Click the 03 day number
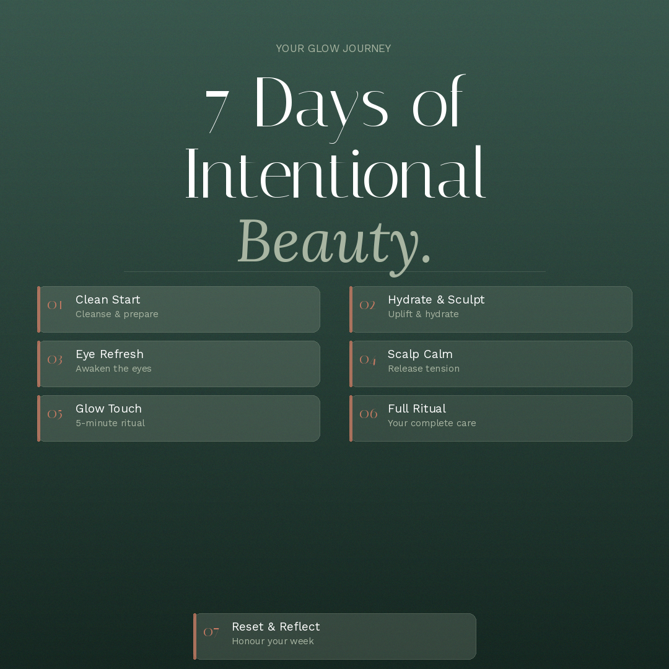The width and height of the screenshot is (669, 669). point(55,360)
